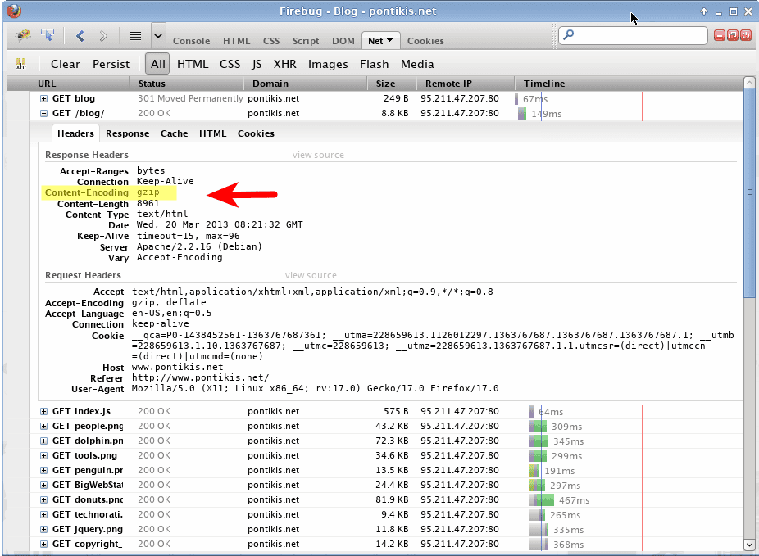Expand the GET donuts.png request
This screenshot has height=556, width=759.
coord(43,500)
